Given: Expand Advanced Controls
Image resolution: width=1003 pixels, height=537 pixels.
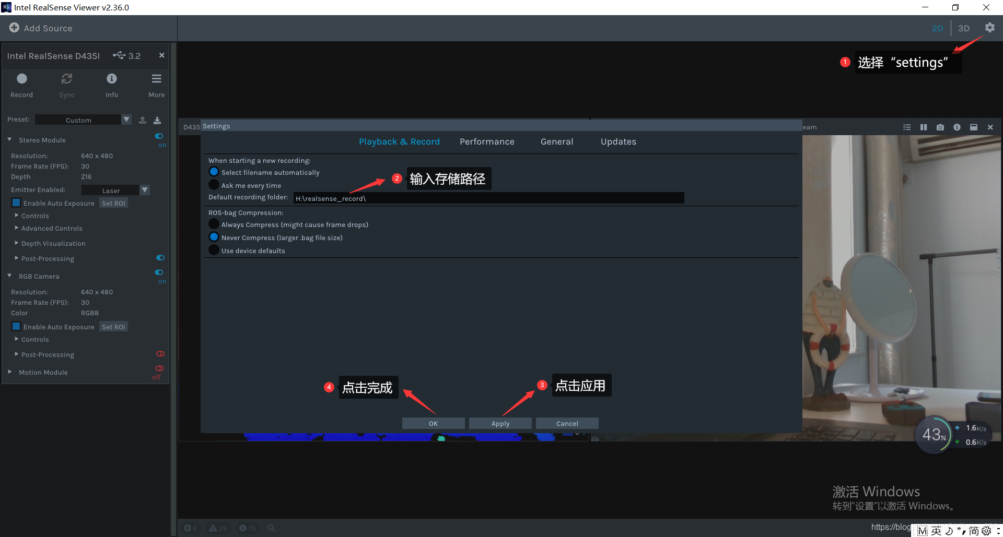Looking at the screenshot, I should tap(17, 228).
